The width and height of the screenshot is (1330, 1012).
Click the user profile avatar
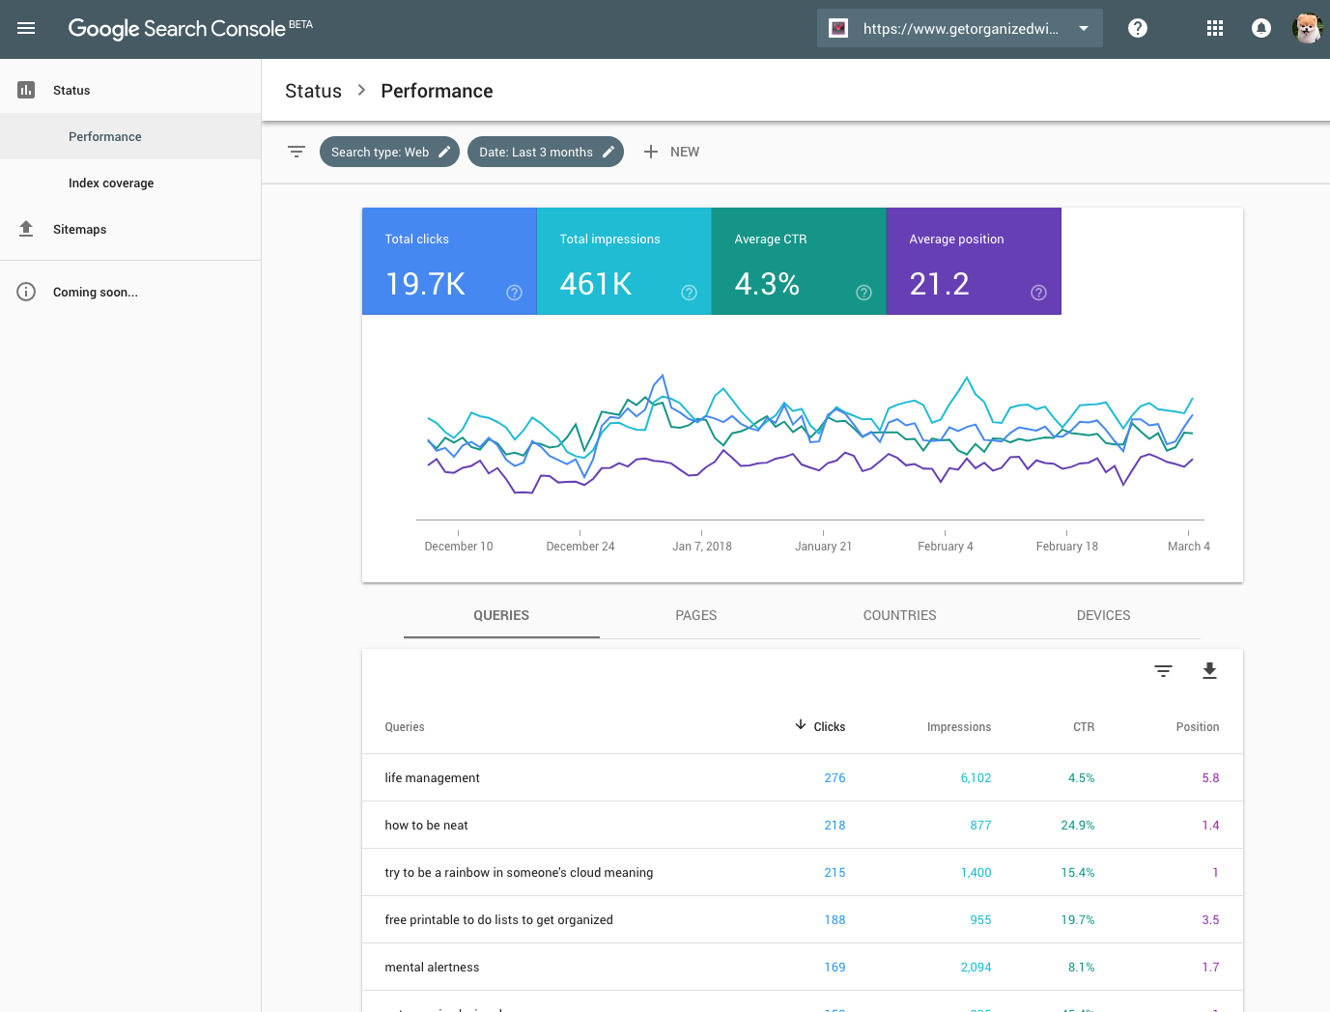(x=1306, y=28)
